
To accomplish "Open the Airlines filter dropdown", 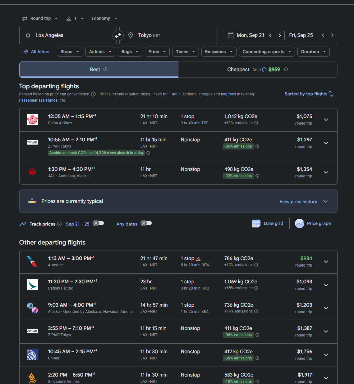I will [100, 52].
